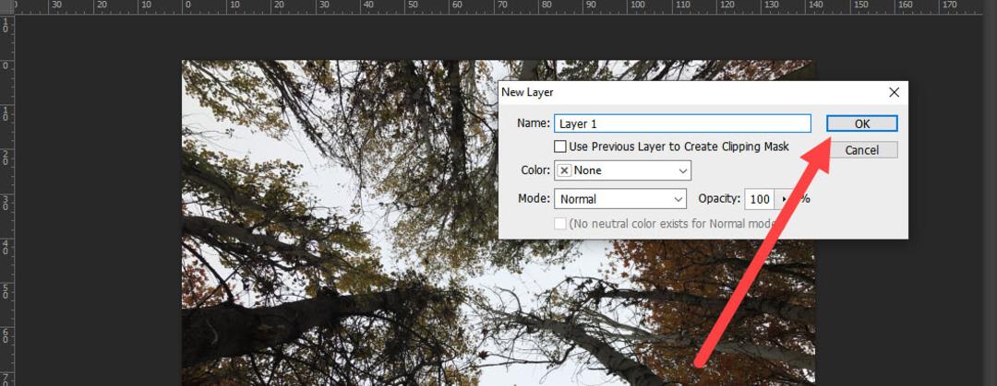997x386 pixels.
Task: Click the Color dropdown chevron arrow
Action: tap(683, 170)
